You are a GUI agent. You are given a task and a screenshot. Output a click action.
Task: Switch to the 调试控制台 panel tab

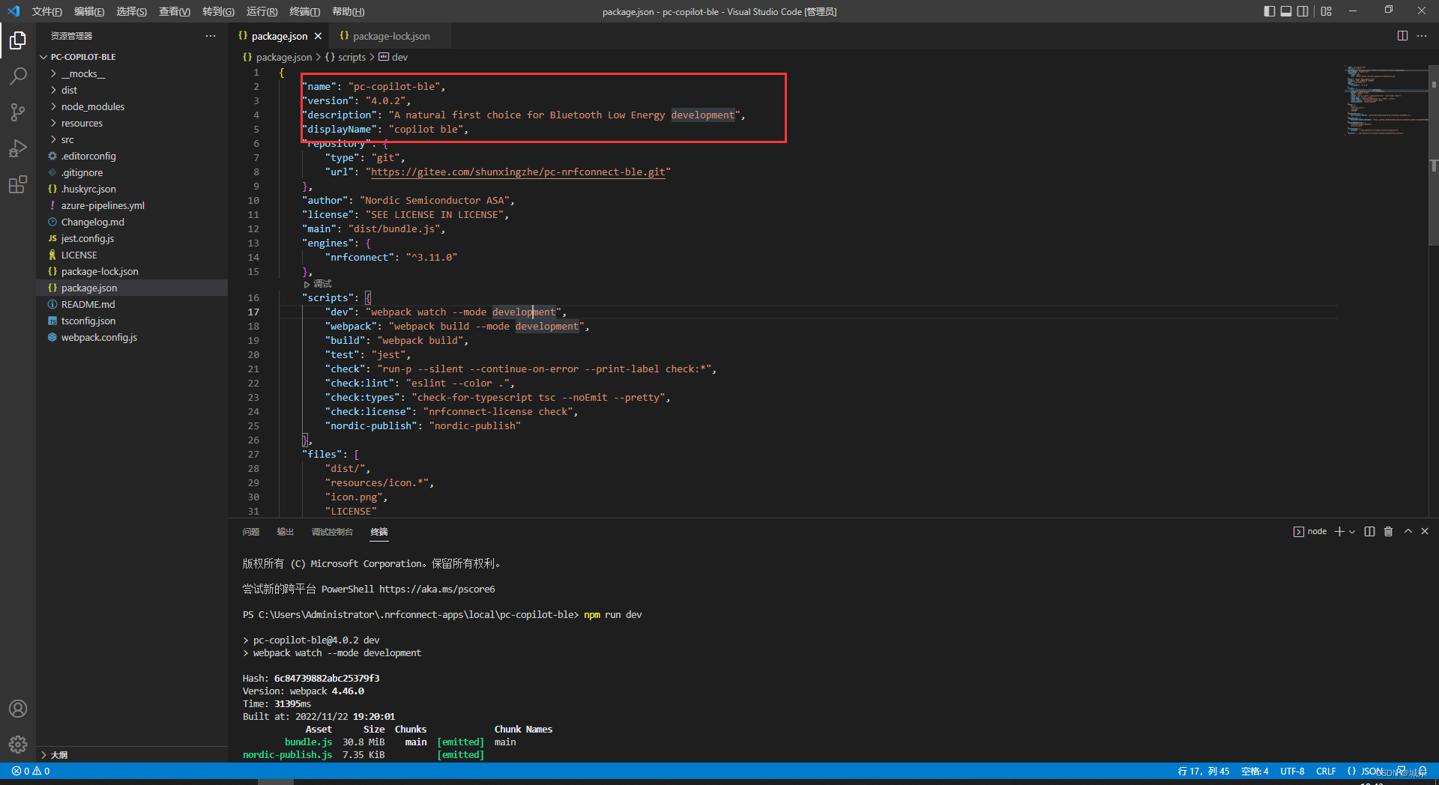[x=332, y=532]
